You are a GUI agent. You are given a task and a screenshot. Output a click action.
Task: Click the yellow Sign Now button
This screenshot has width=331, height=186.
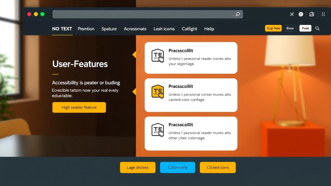(x=273, y=28)
